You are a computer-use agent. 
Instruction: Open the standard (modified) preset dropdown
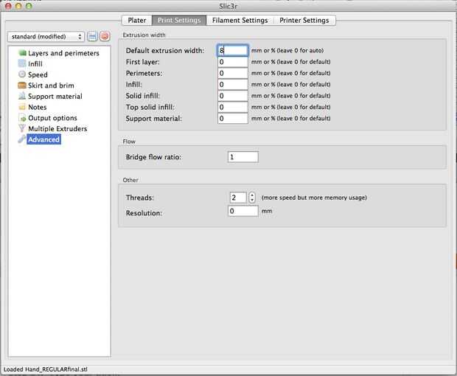pos(46,36)
